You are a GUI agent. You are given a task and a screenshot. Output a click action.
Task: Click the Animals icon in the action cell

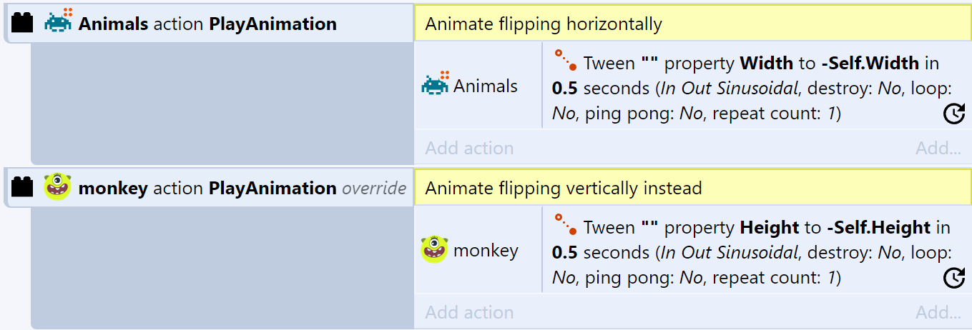tap(435, 86)
